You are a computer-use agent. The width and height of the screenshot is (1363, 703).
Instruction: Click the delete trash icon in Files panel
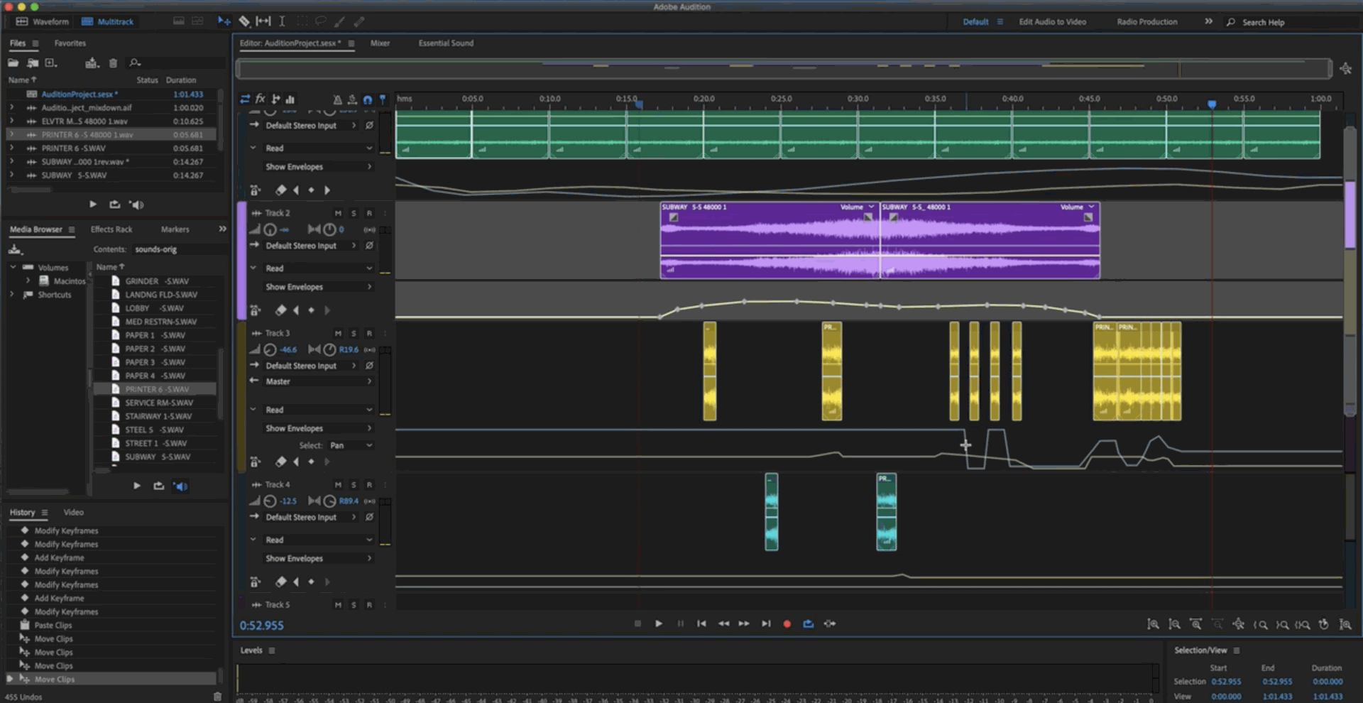click(113, 63)
